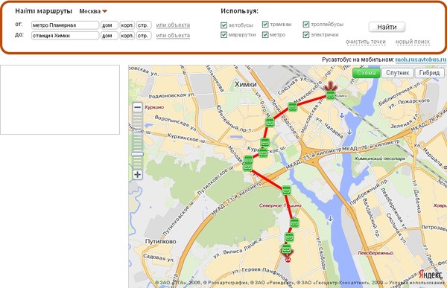Click the map zoom in plus icon

137,174
